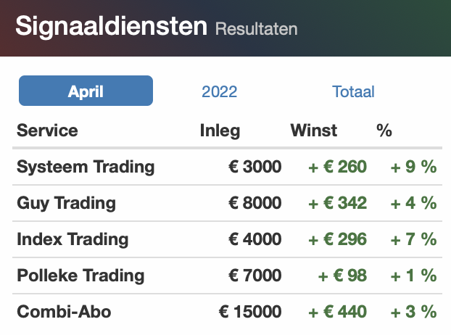The image size is (451, 335).
Task: Switch to the 2022 tab
Action: coord(220,92)
